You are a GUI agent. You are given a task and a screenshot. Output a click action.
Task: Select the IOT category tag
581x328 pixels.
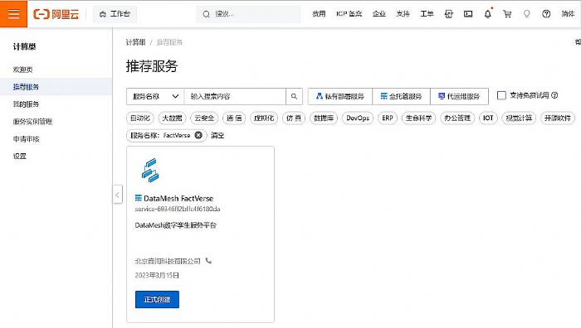(x=488, y=118)
